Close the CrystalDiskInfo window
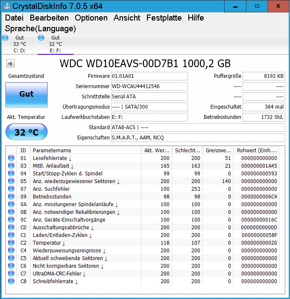Screen dimensions: 290x299 [278, 6]
